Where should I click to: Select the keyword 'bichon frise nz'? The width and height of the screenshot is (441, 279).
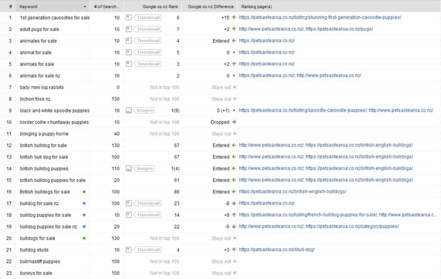(x=35, y=99)
